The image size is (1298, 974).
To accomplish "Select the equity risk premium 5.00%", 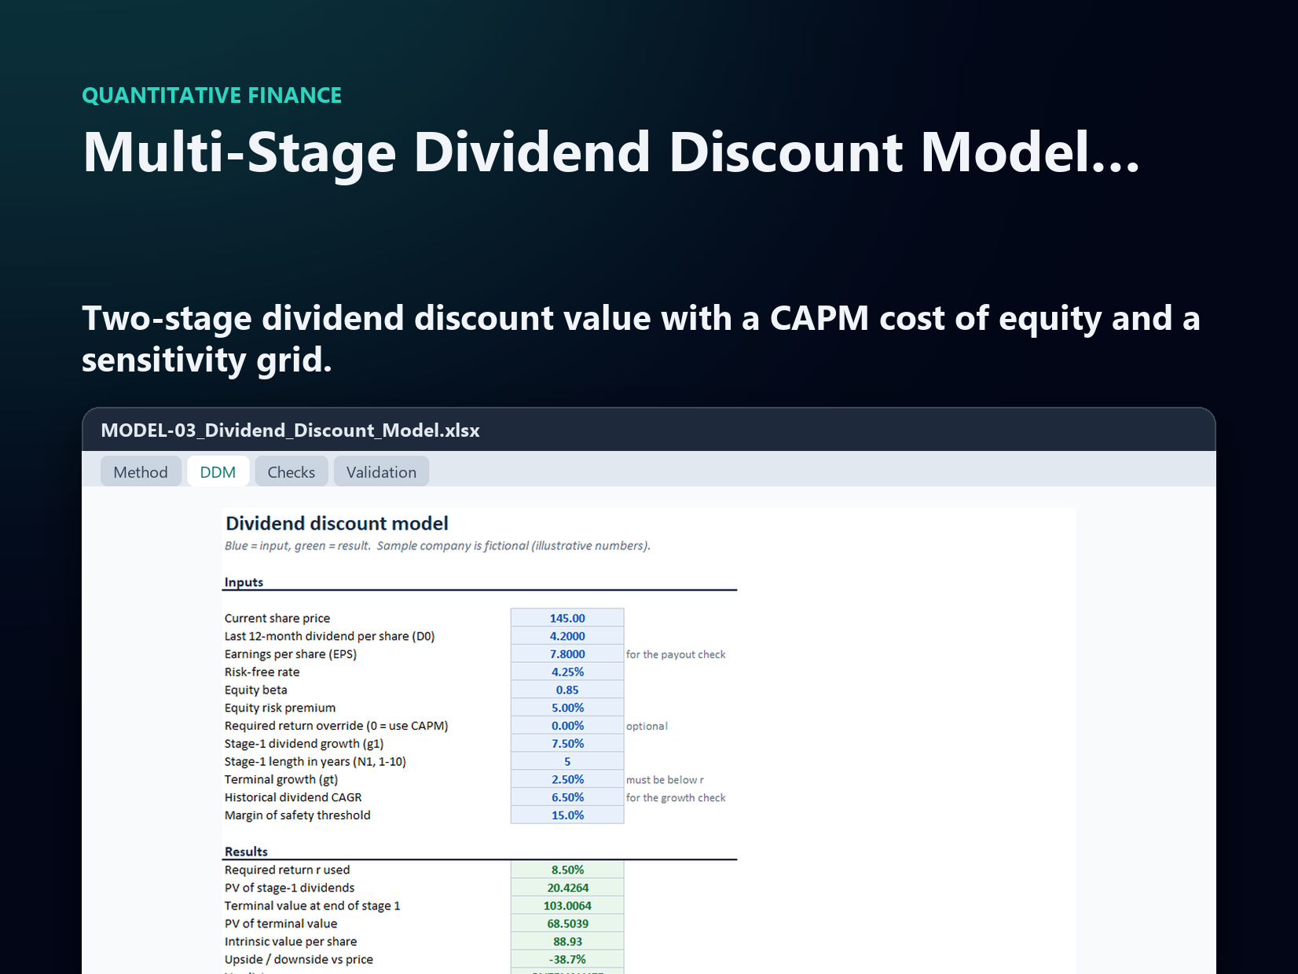I will click(x=567, y=708).
